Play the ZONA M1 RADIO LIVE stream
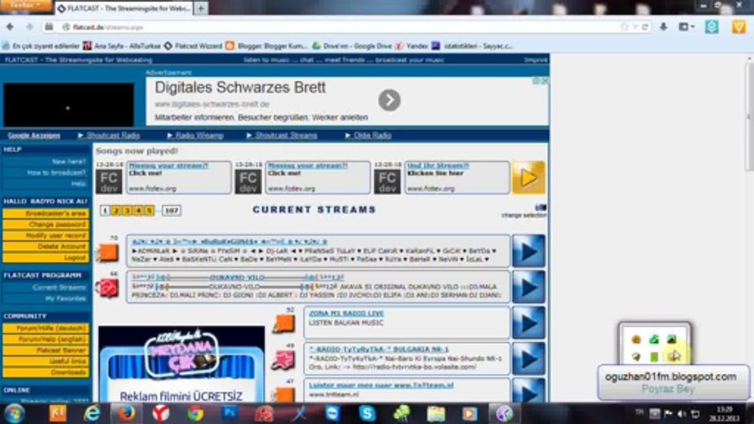 (x=528, y=323)
